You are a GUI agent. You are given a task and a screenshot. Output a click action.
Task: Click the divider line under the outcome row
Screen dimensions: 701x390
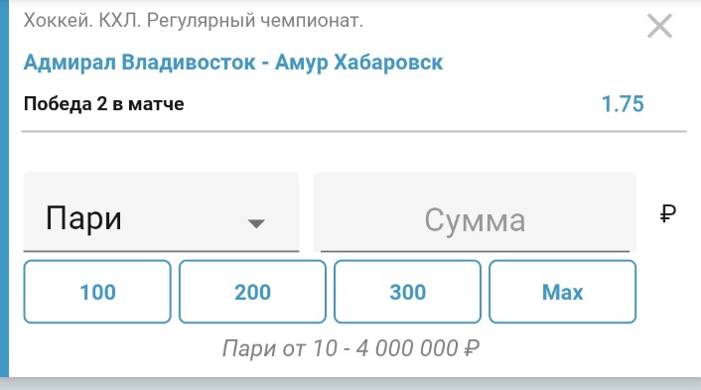354,131
